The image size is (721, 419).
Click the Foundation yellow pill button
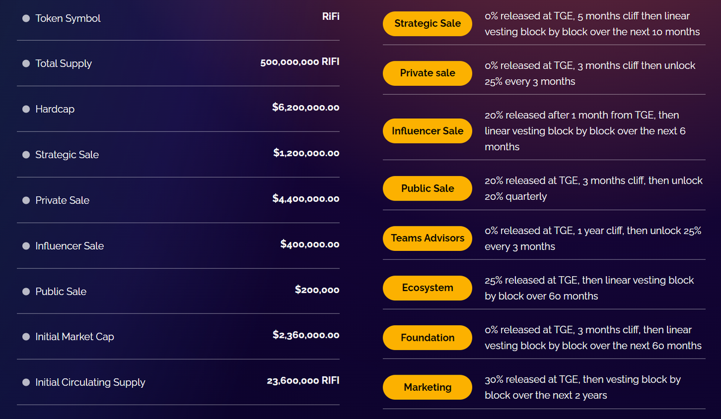427,337
